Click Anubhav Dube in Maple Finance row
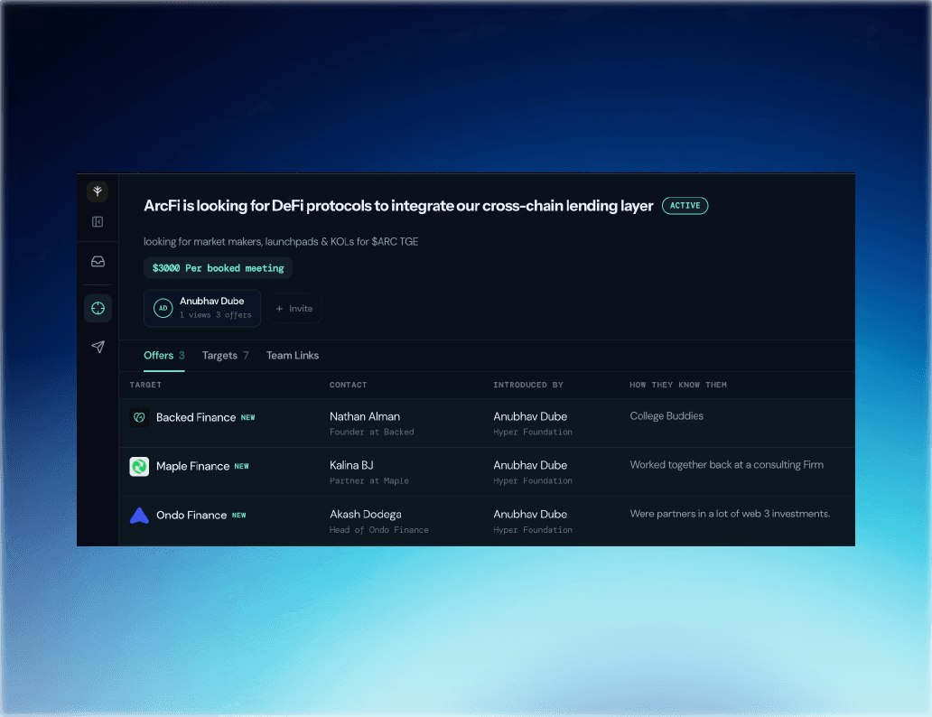Viewport: 932px width, 717px height. coord(530,466)
